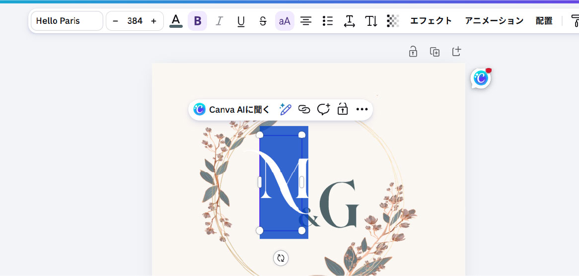Screen dimensions: 579x276
Task: Open the Hello Paris font selector
Action: tap(67, 21)
